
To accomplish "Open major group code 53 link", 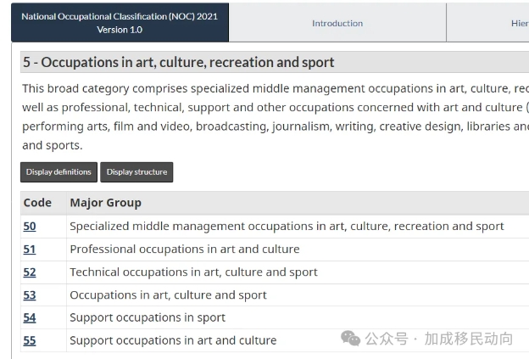I will pos(30,295).
